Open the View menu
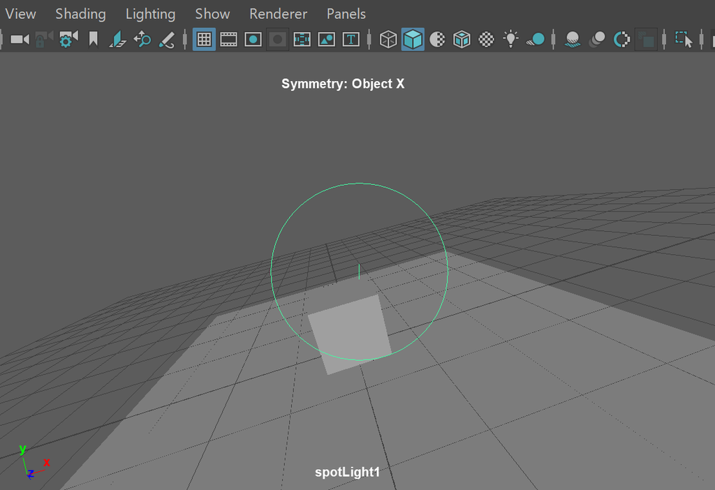The image size is (715, 490). coord(20,14)
